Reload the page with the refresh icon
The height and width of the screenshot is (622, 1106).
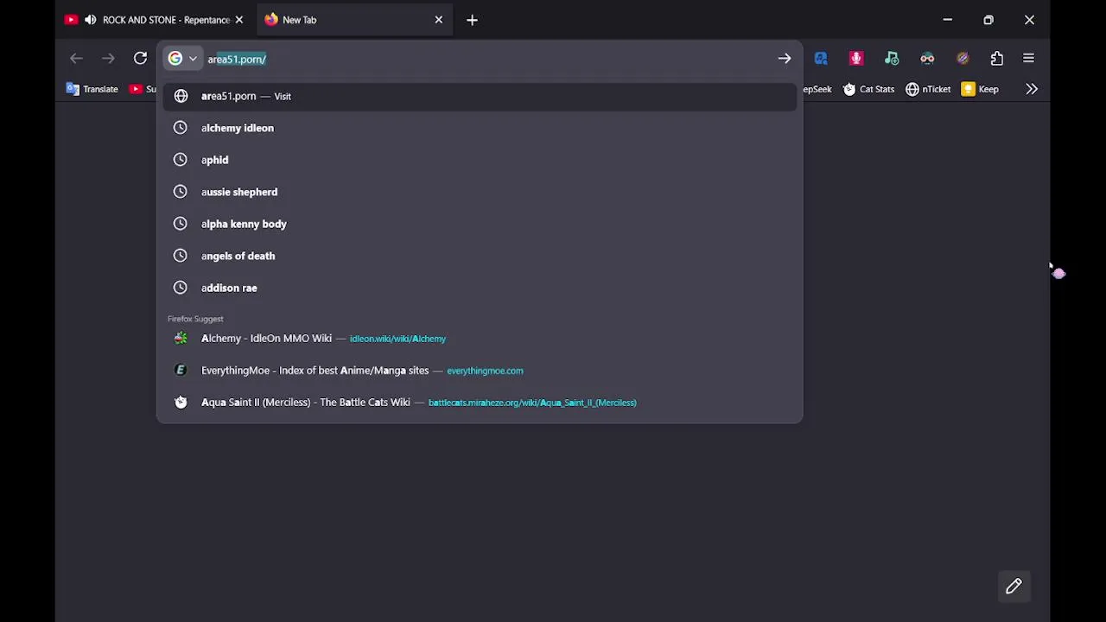click(140, 59)
